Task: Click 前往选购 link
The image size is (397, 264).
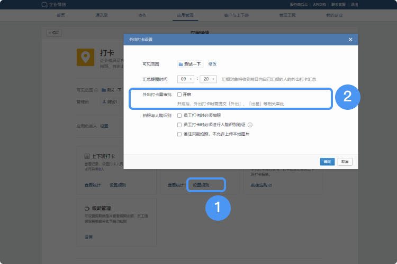Action: pyautogui.click(x=259, y=185)
